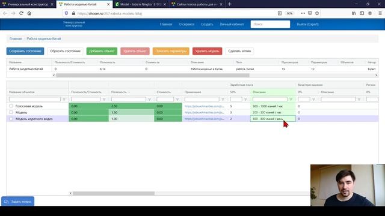This screenshot has width=385, height=216.
Task: Open filter funnel for salary '50%' column
Action: click(245, 99)
